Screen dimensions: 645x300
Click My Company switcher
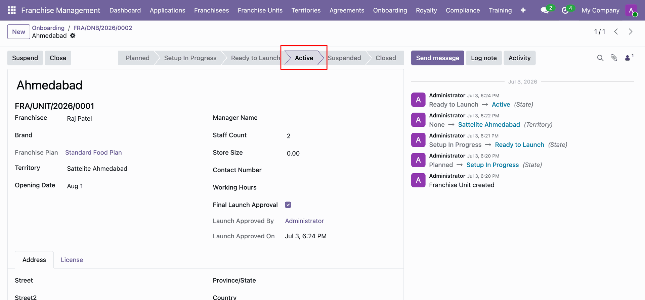[600, 10]
